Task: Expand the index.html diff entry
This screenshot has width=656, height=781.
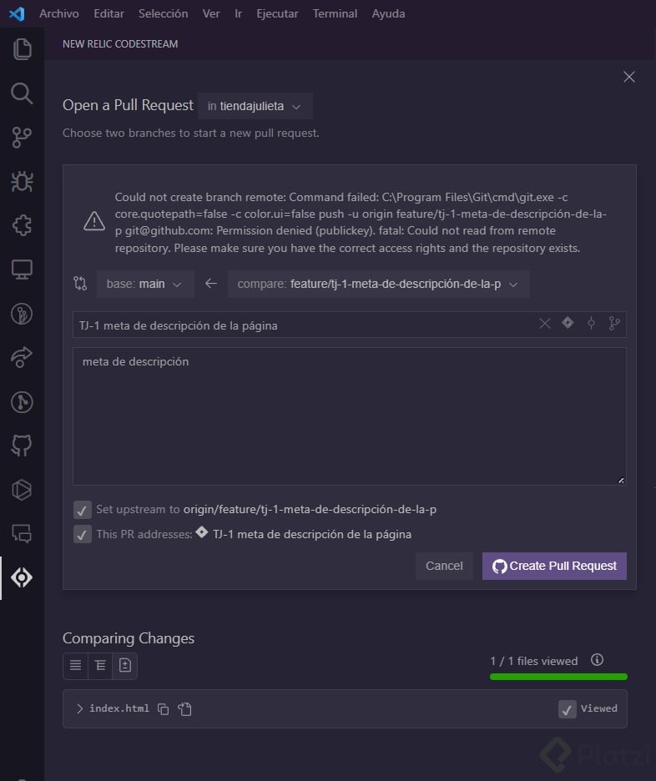Action: (x=78, y=708)
